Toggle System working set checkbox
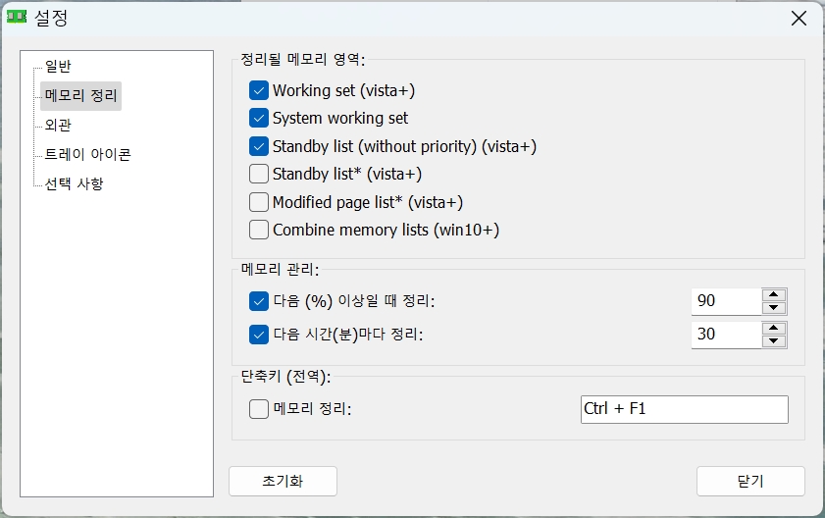The height and width of the screenshot is (518, 825). (259, 118)
